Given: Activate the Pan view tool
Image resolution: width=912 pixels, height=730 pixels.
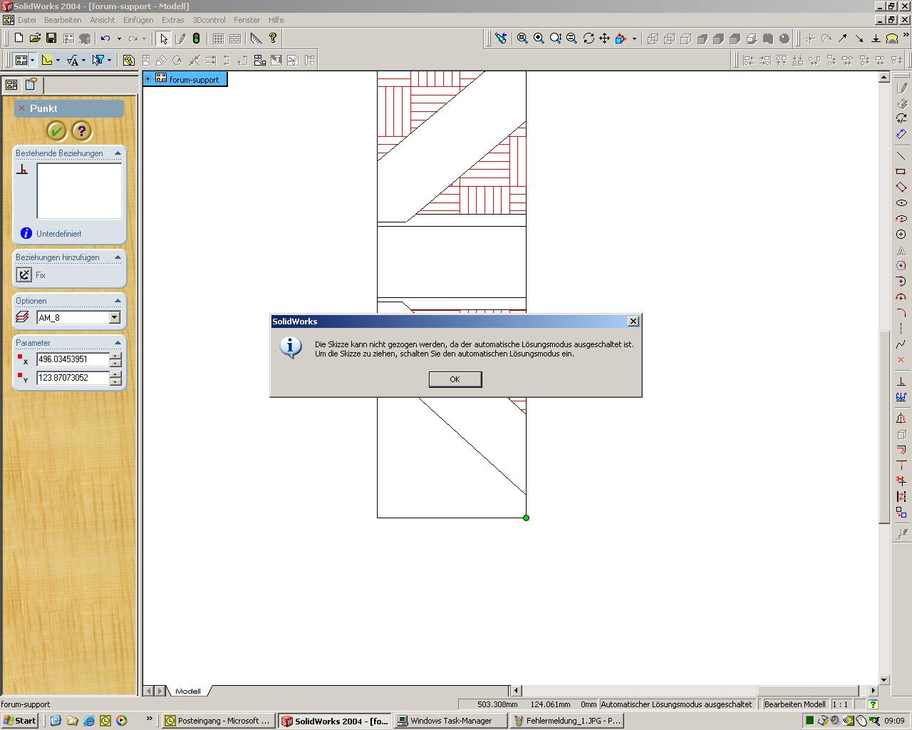Looking at the screenshot, I should click(604, 38).
